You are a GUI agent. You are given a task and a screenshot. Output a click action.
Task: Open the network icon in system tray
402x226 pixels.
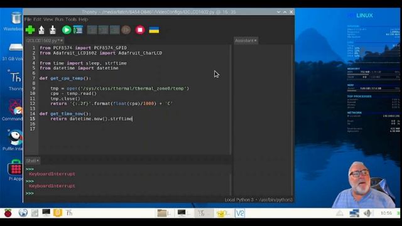click(354, 213)
